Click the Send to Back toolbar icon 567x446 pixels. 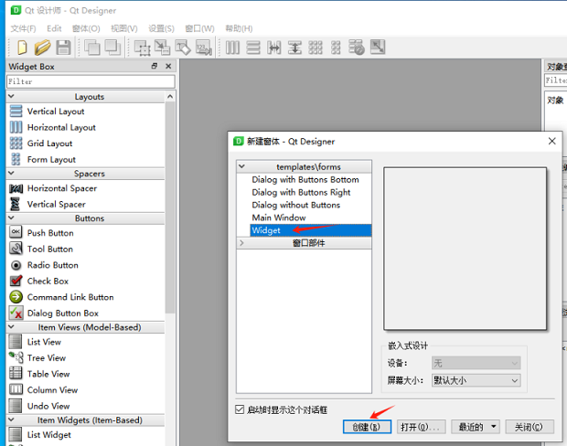click(x=91, y=48)
